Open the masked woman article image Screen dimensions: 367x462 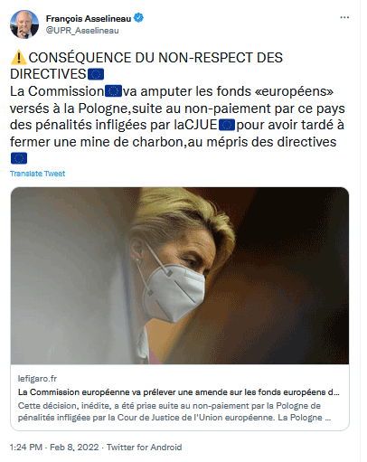(x=180, y=276)
